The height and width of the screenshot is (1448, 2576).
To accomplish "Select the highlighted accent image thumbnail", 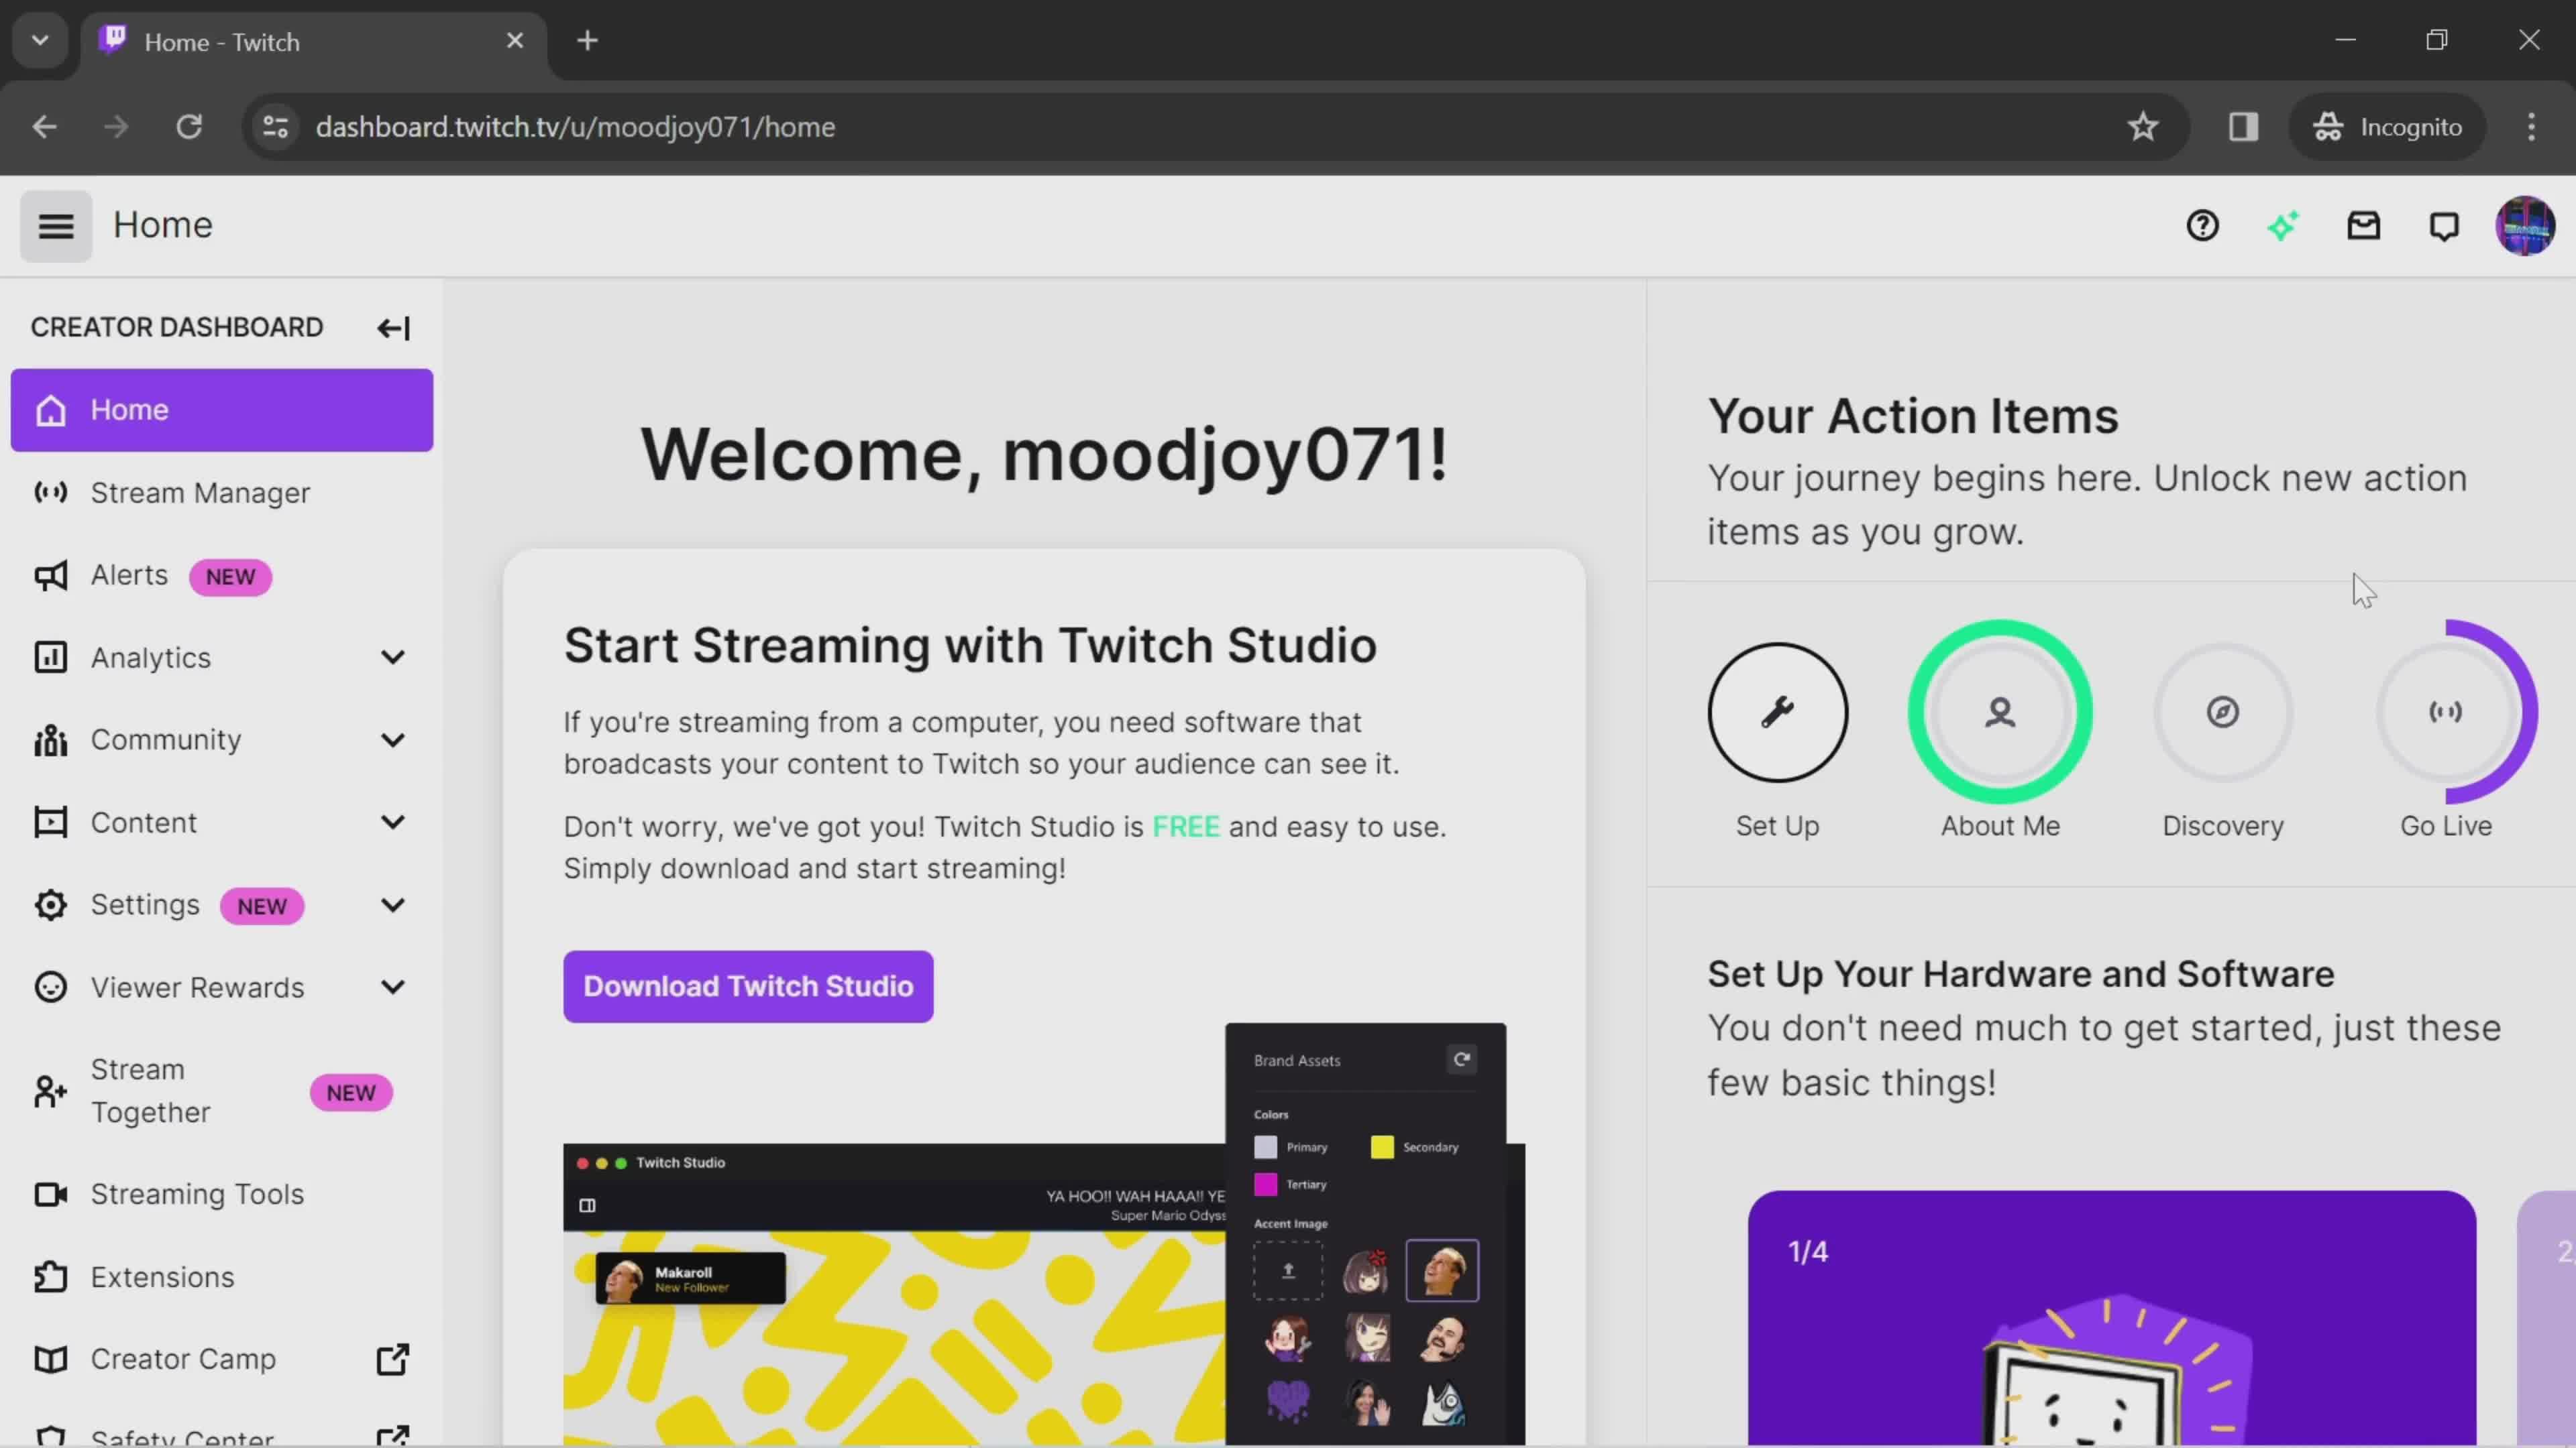I will coord(1442,1270).
